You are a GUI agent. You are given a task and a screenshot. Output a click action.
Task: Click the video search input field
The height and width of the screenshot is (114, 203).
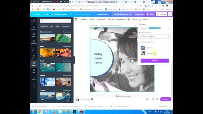56,21
